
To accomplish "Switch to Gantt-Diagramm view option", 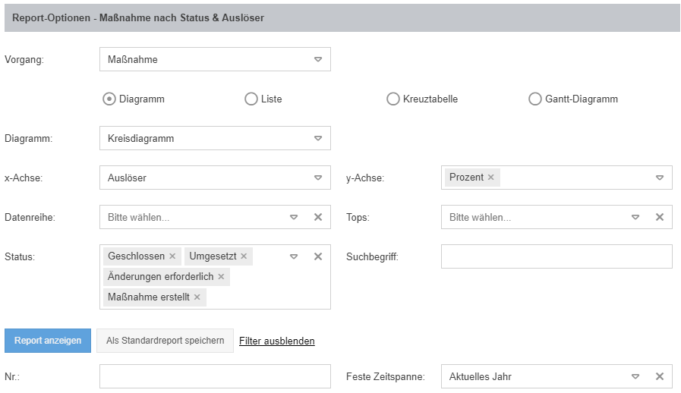I will (x=534, y=99).
